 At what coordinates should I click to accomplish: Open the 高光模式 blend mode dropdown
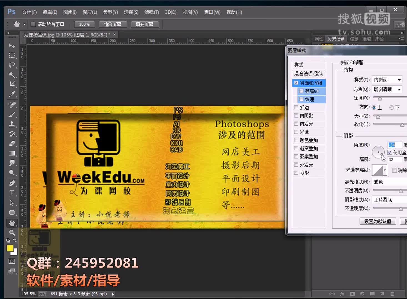coord(389,182)
